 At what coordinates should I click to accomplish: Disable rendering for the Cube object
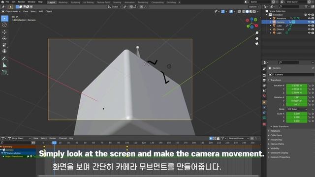(313, 26)
